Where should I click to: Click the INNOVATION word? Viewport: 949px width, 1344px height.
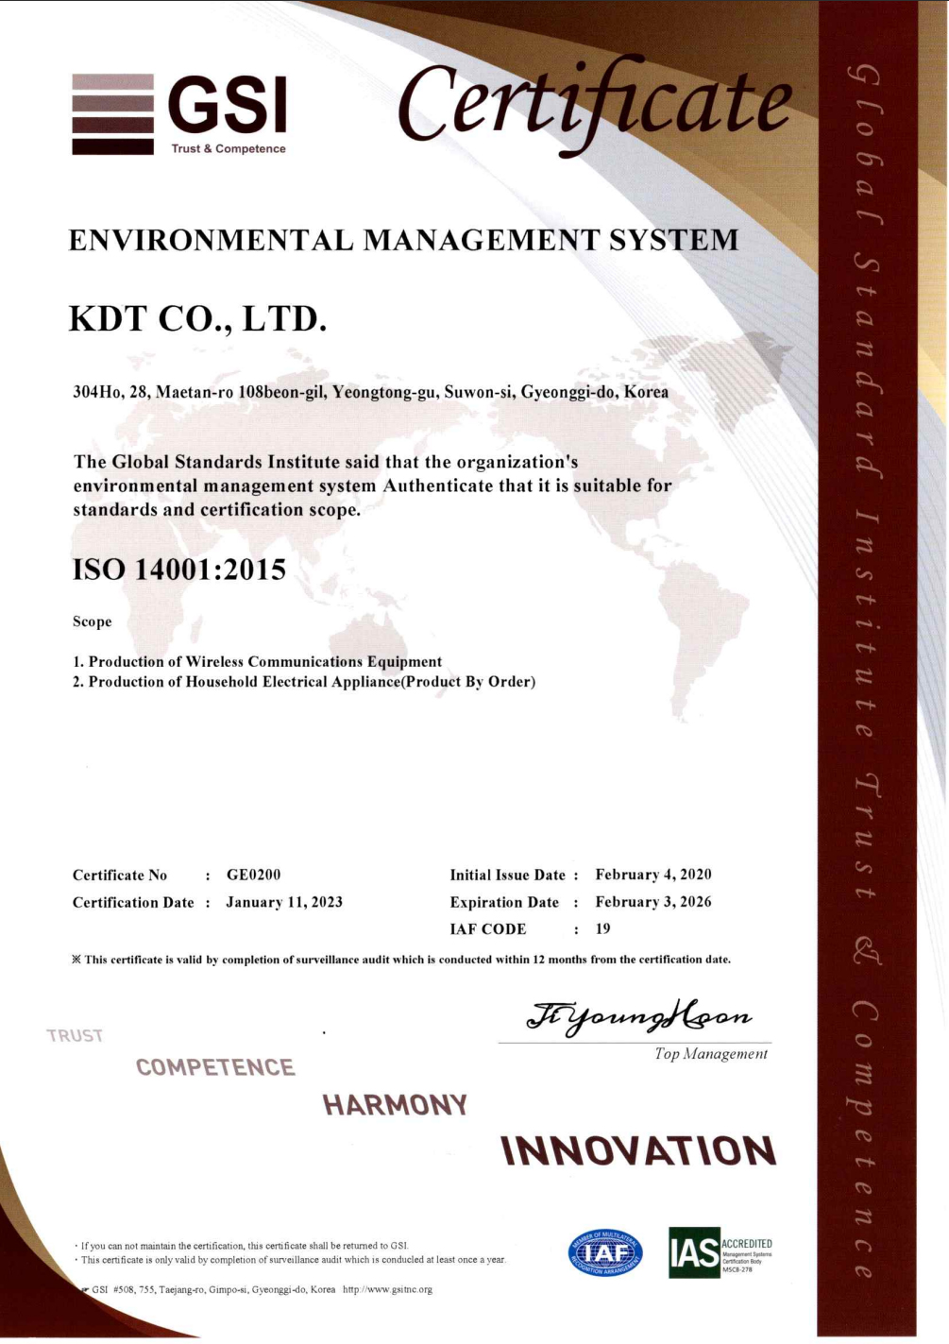point(638,1150)
